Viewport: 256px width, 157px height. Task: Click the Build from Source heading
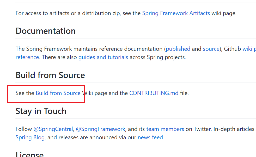pos(50,75)
